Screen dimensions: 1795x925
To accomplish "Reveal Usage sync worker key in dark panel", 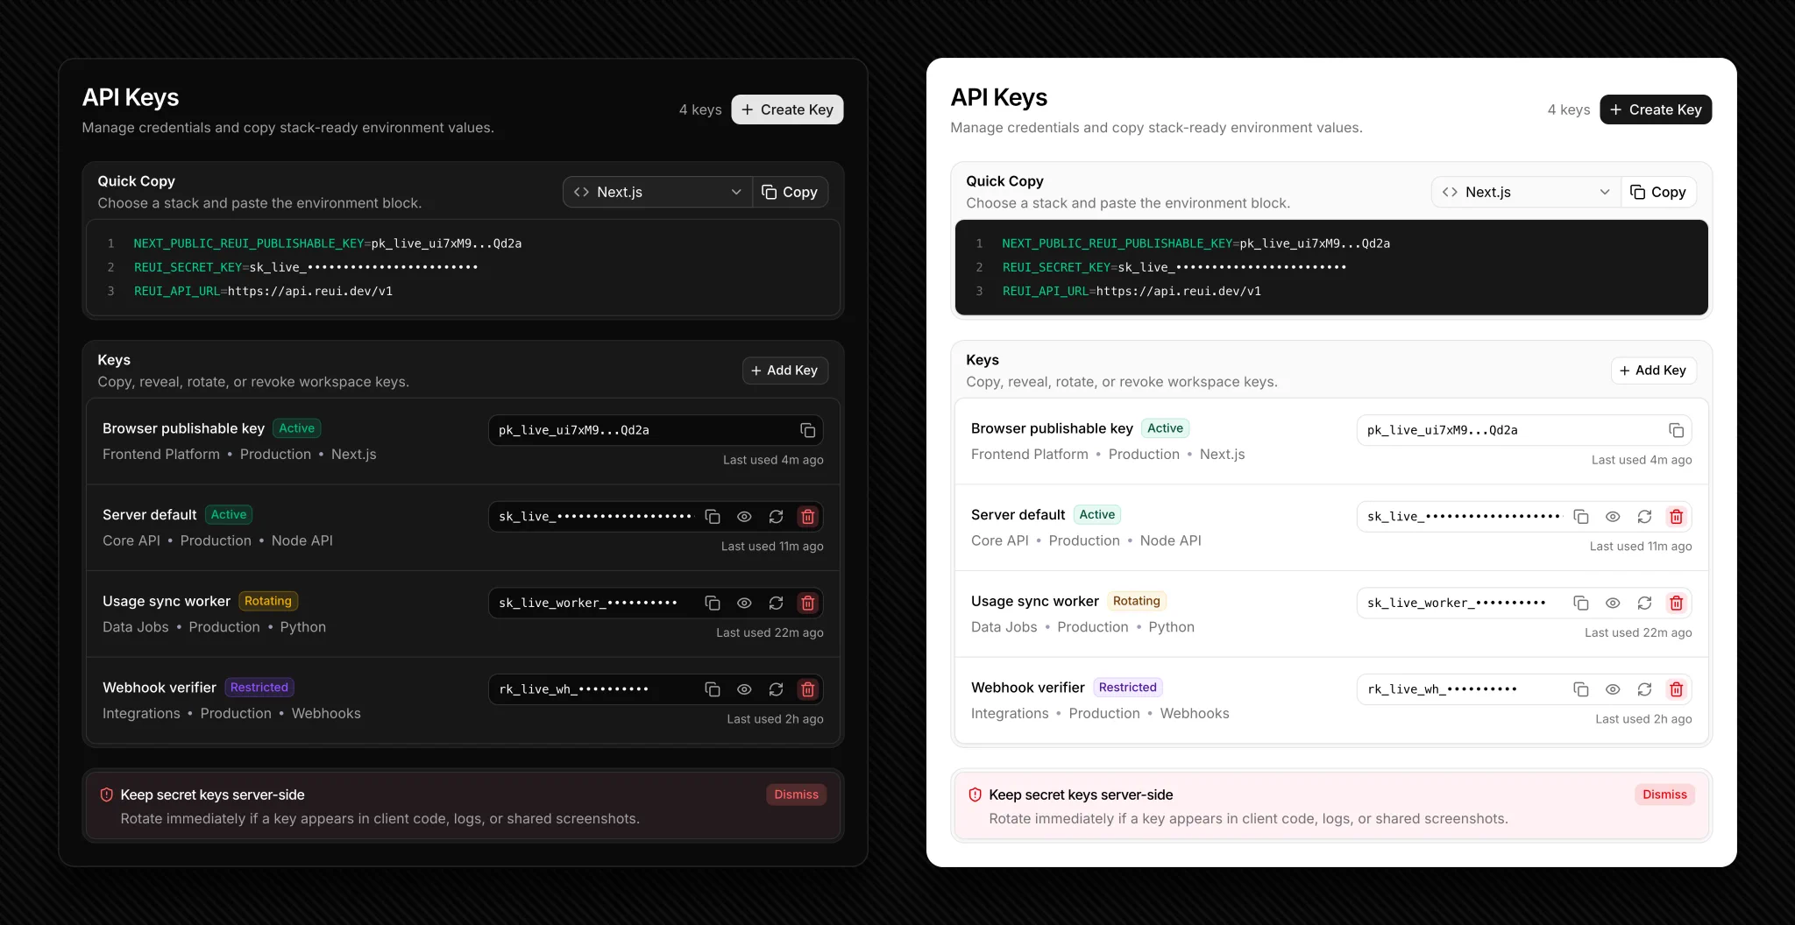I will (744, 603).
